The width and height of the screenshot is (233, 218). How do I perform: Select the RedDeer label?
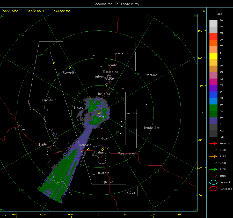click(110, 79)
